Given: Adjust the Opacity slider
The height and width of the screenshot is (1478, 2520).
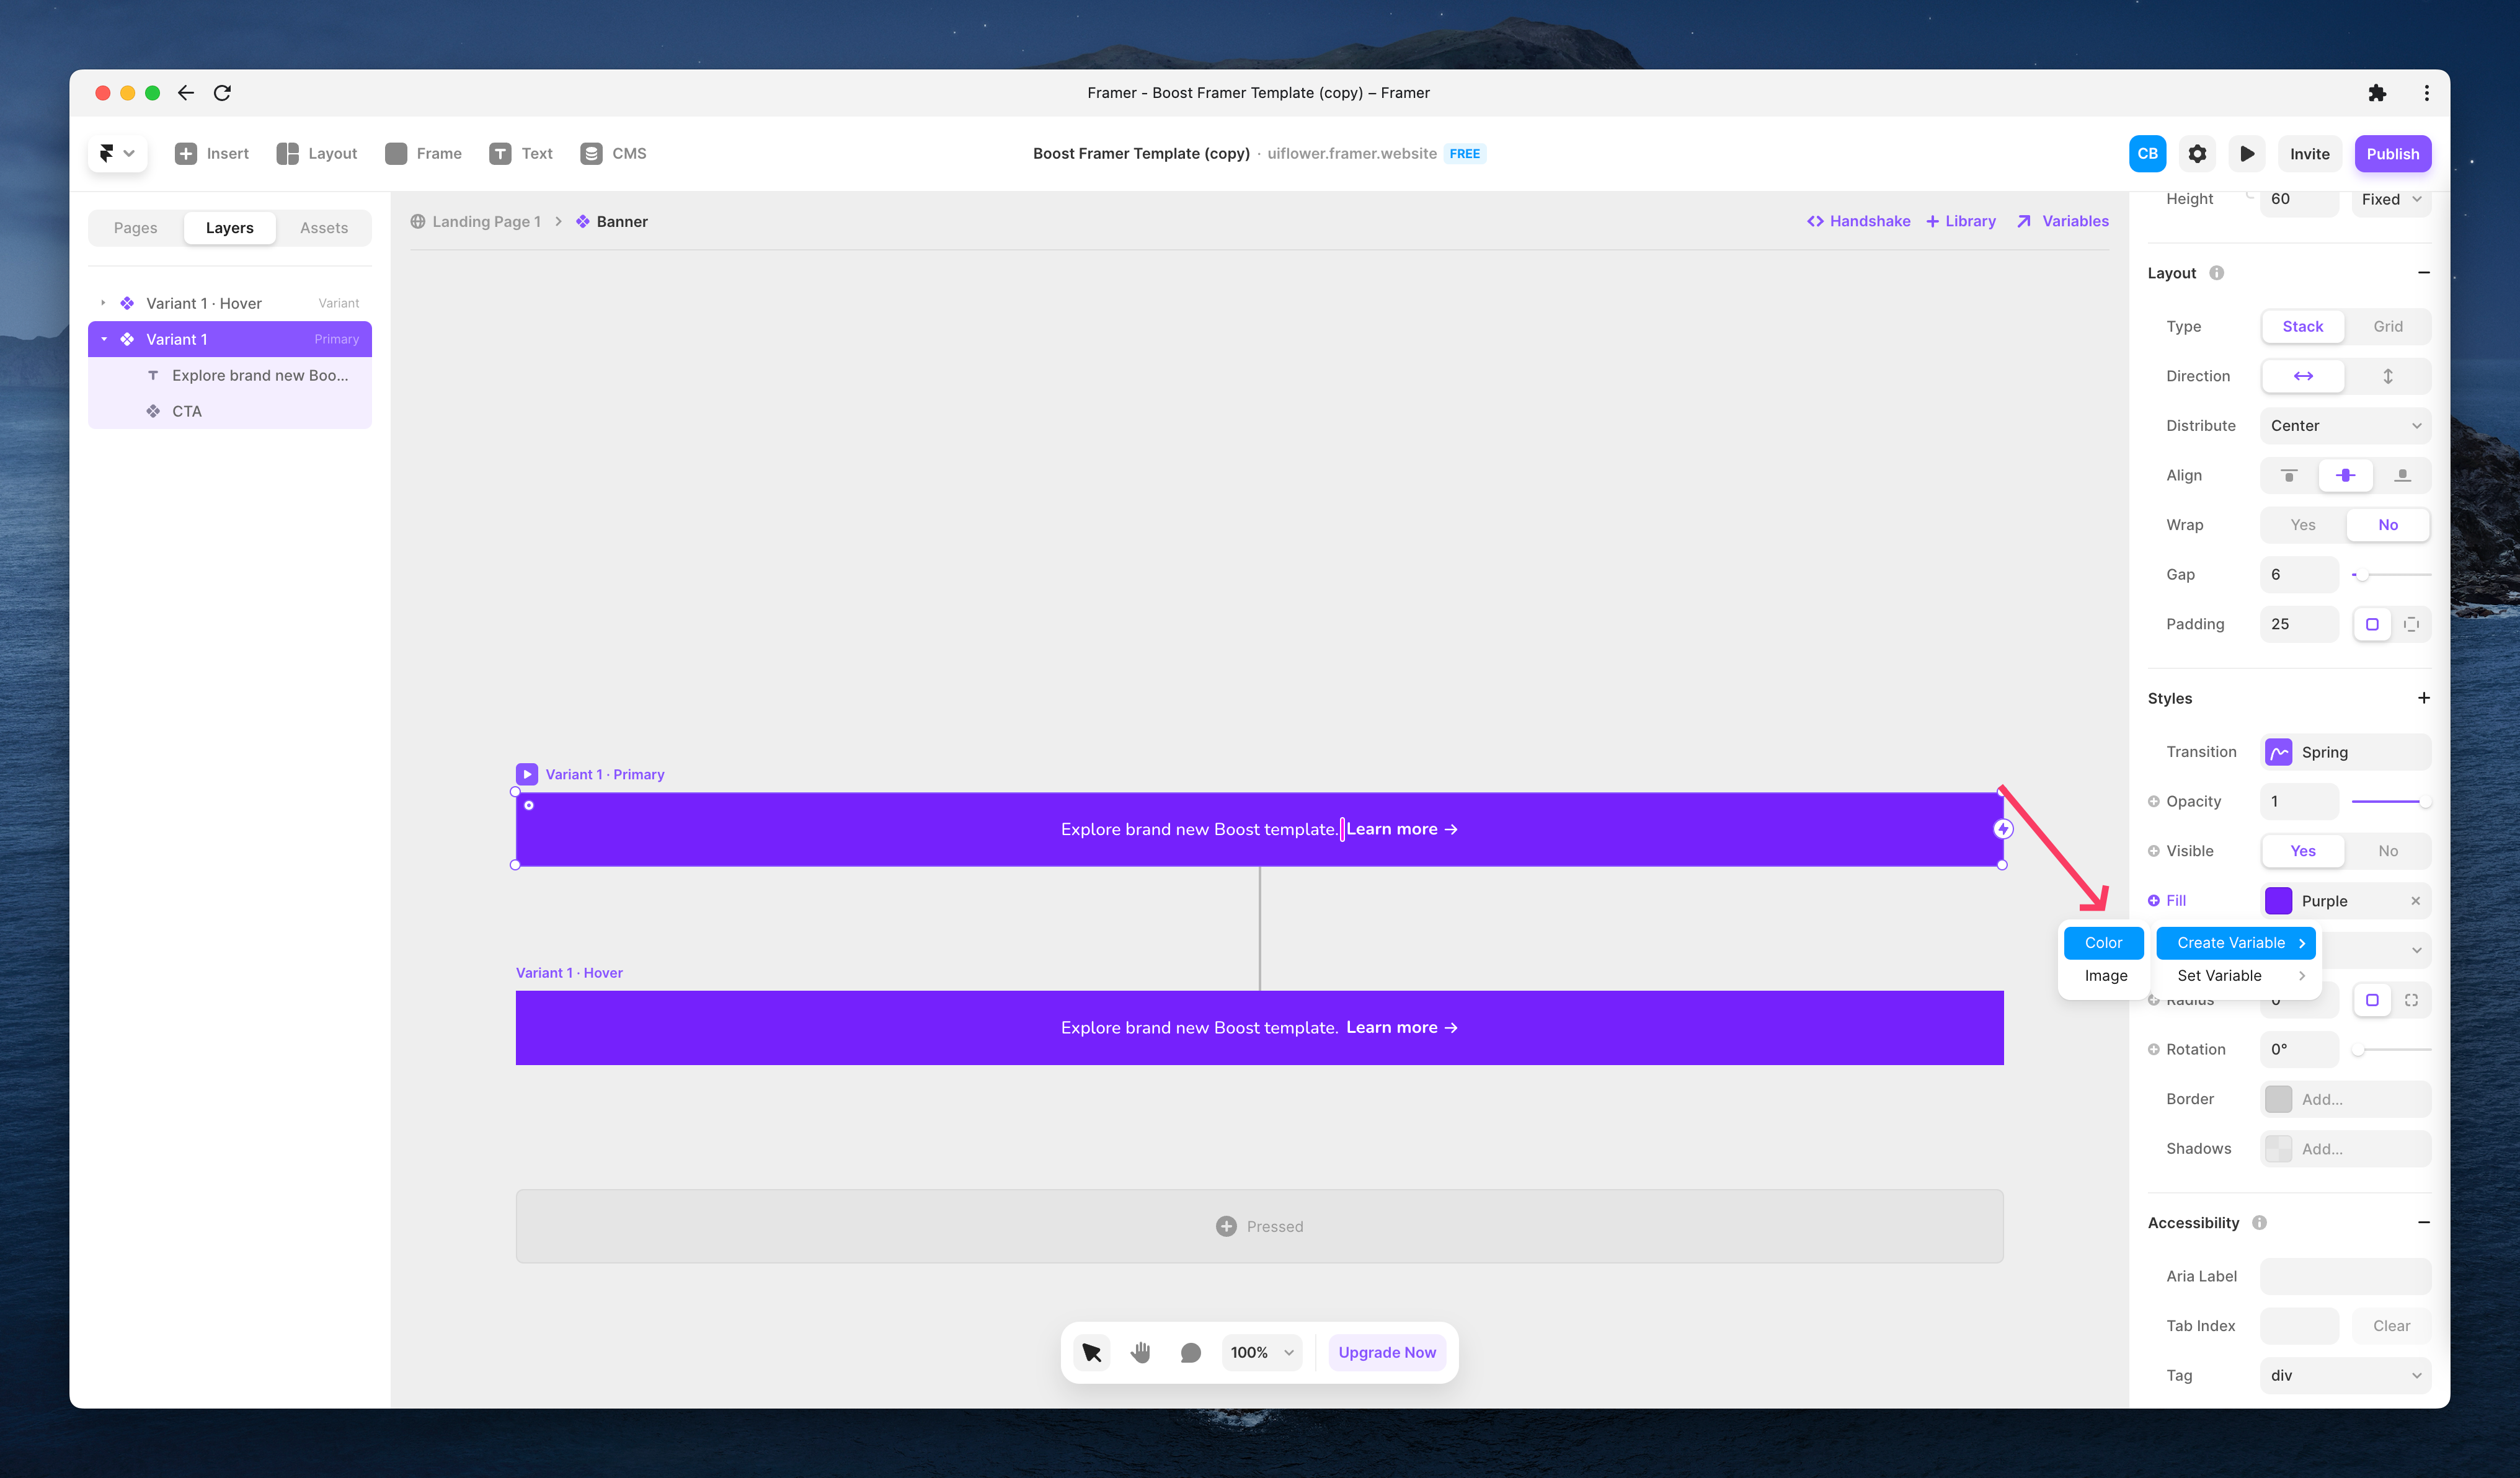Looking at the screenshot, I should (2390, 802).
